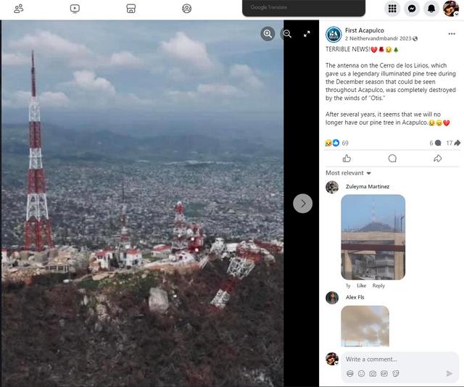Open the Facebook menu grid
The width and height of the screenshot is (464, 387).
coord(392,9)
